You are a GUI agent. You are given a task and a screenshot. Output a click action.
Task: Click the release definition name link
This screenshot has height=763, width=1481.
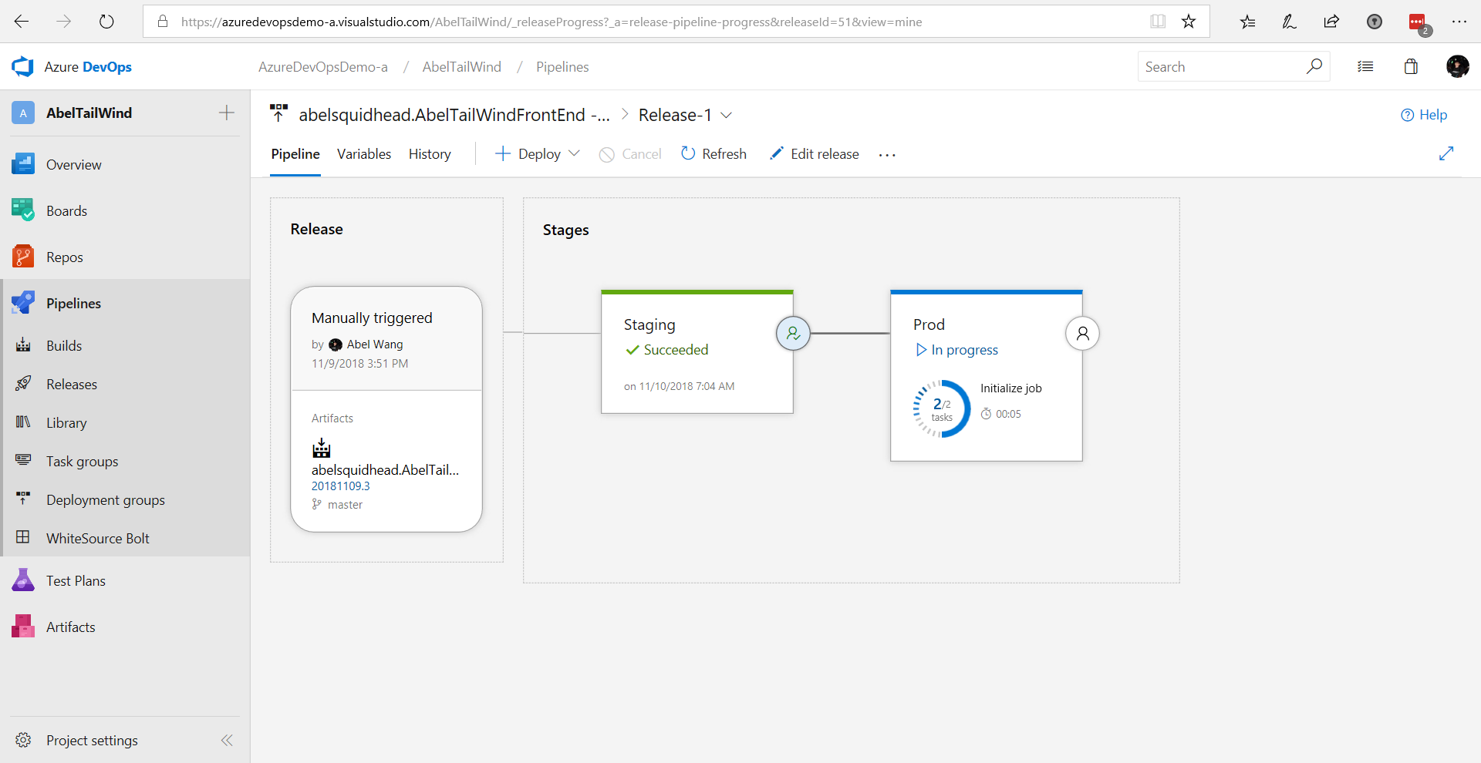(x=454, y=115)
